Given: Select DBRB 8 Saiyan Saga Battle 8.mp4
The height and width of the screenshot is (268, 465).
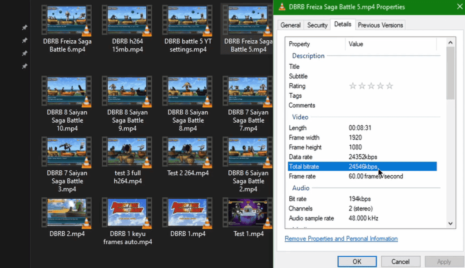Looking at the screenshot, I should coord(188,104).
